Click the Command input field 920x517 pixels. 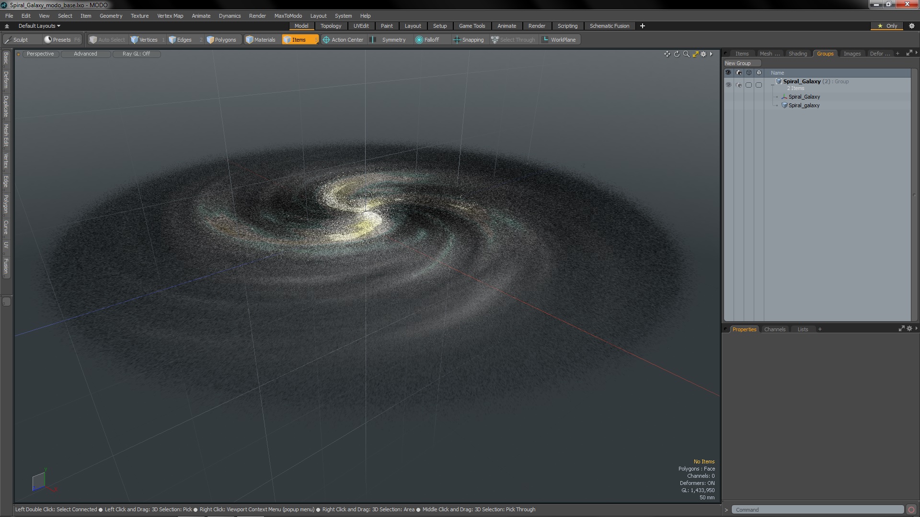(817, 510)
